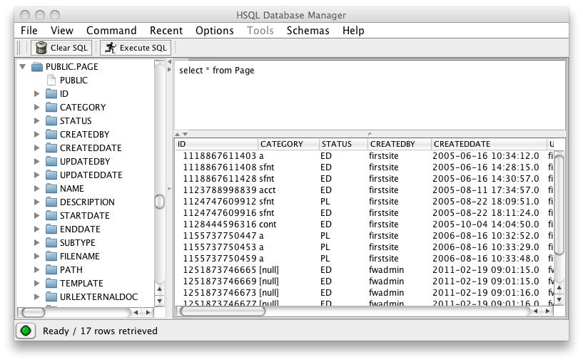The width and height of the screenshot is (583, 362).
Task: Click the STARTDATE folder icon in tree
Action: point(51,216)
